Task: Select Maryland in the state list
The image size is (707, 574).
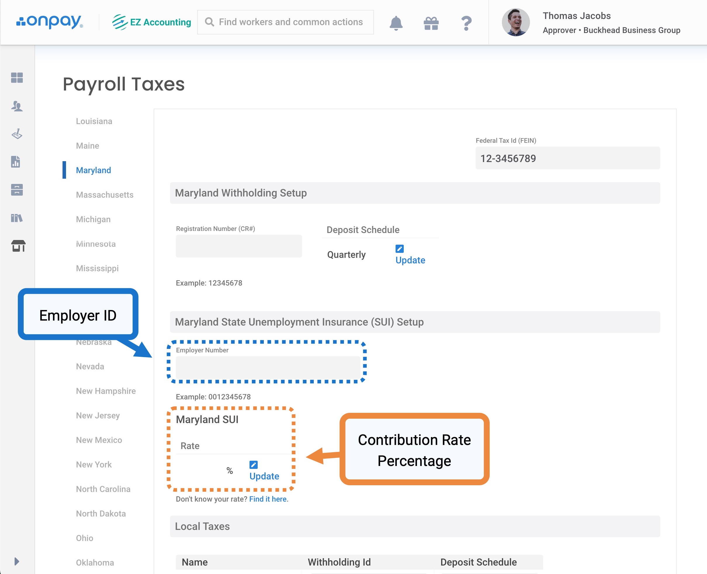Action: click(93, 170)
